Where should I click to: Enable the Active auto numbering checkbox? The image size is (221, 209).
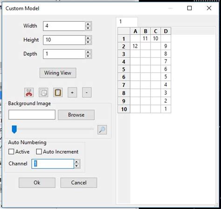coord(11,151)
